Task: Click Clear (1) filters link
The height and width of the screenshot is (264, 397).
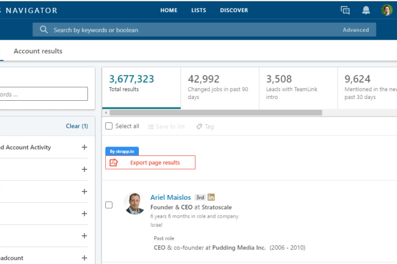Action: (77, 126)
